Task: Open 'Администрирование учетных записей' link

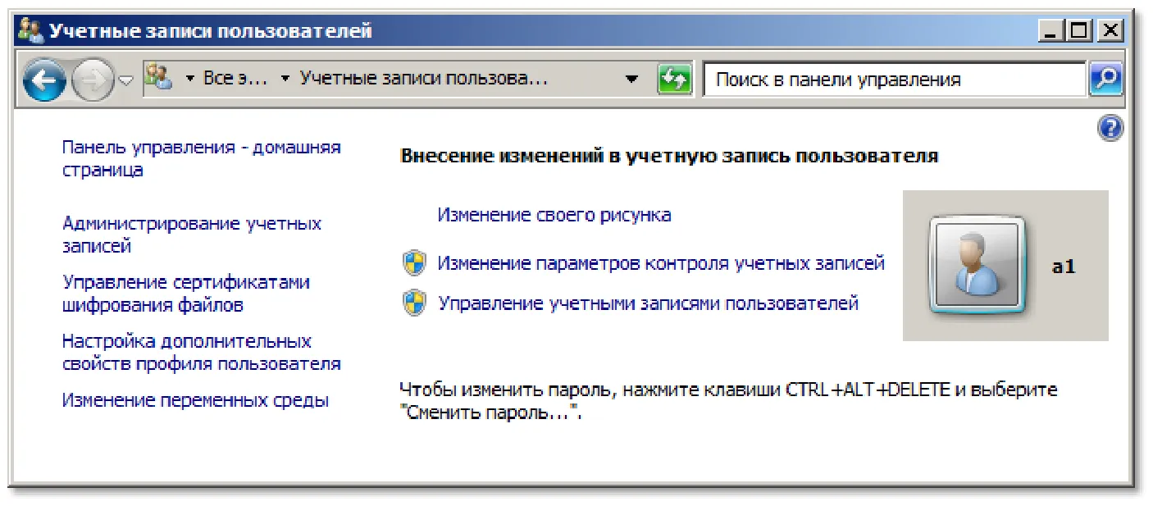Action: [x=192, y=235]
